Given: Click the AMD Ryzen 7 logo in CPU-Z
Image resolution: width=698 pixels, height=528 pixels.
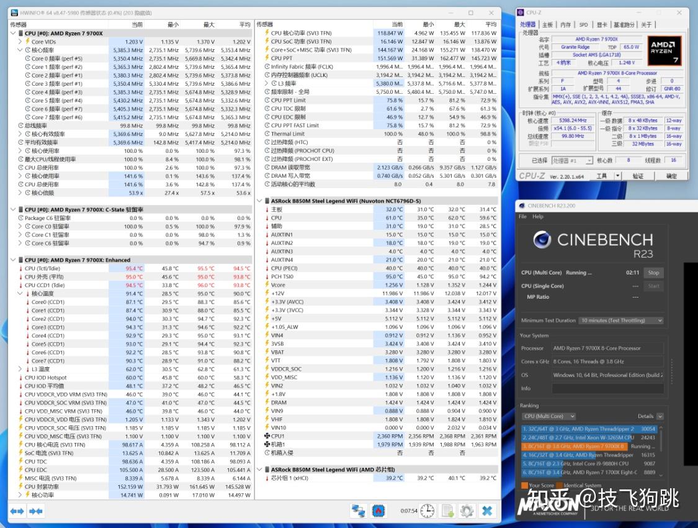Looking at the screenshot, I should click(x=664, y=50).
